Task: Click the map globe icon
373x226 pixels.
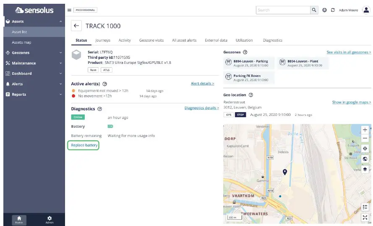Action: pos(365,159)
